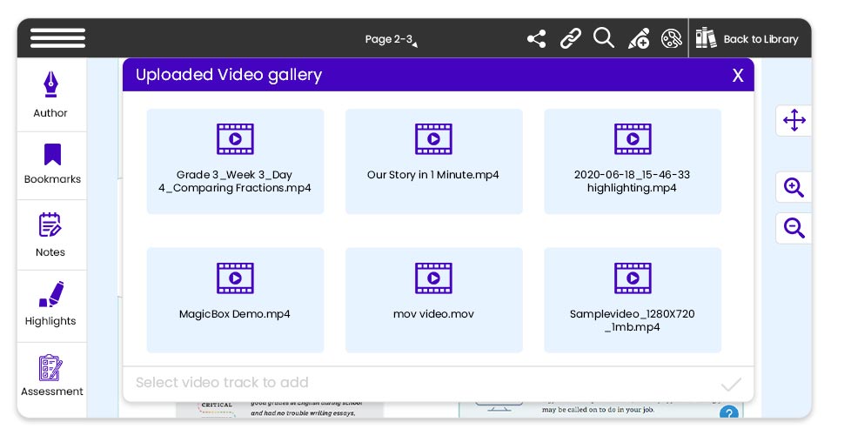Select 2020-06-18_15-46-33 highlighting.mp4 name
The height and width of the screenshot is (442, 851).
coord(633,181)
